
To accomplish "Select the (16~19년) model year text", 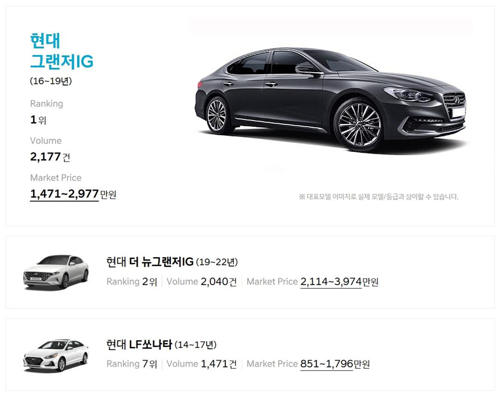I will point(51,81).
